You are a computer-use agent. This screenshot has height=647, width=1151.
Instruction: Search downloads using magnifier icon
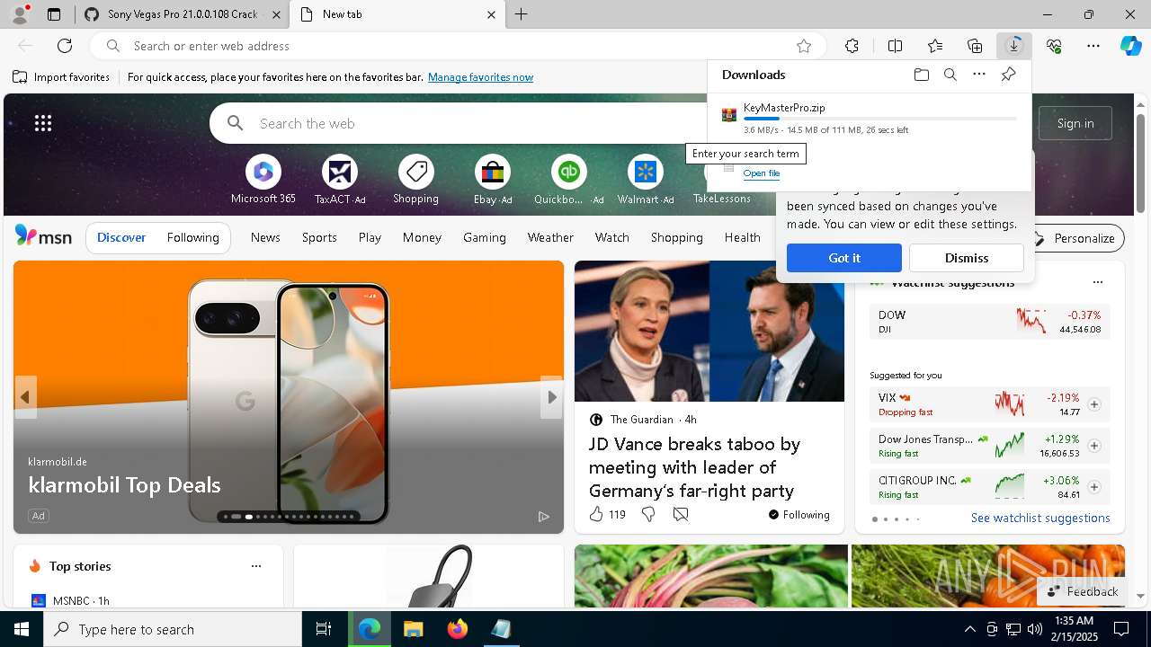point(950,75)
